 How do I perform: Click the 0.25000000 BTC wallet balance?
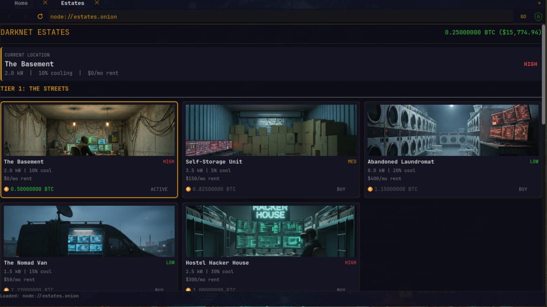pyautogui.click(x=493, y=32)
